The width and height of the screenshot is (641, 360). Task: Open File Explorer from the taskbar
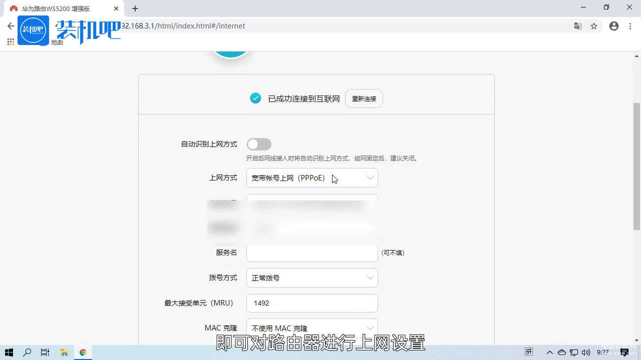click(x=64, y=352)
